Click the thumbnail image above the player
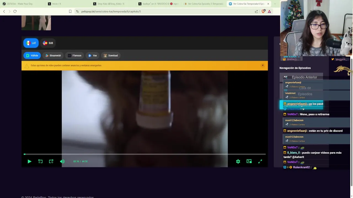Viewport: 353px width, 198px height. click(x=36, y=23)
